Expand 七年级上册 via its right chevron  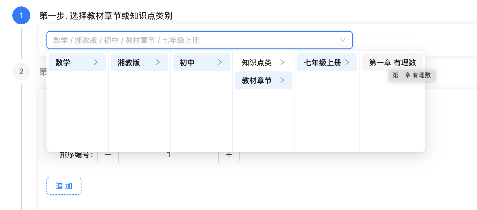click(x=347, y=62)
